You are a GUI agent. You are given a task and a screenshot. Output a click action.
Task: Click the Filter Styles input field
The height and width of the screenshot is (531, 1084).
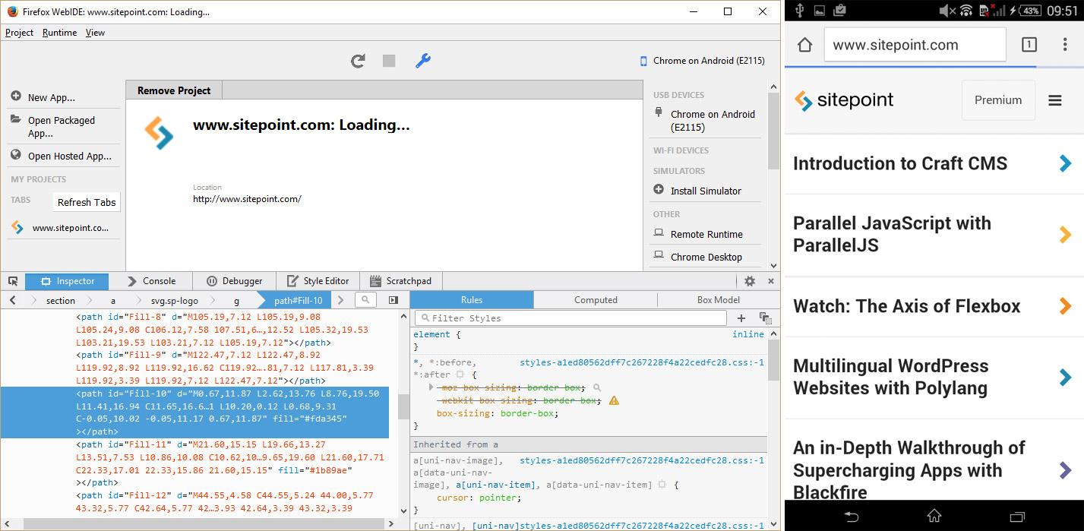(570, 318)
